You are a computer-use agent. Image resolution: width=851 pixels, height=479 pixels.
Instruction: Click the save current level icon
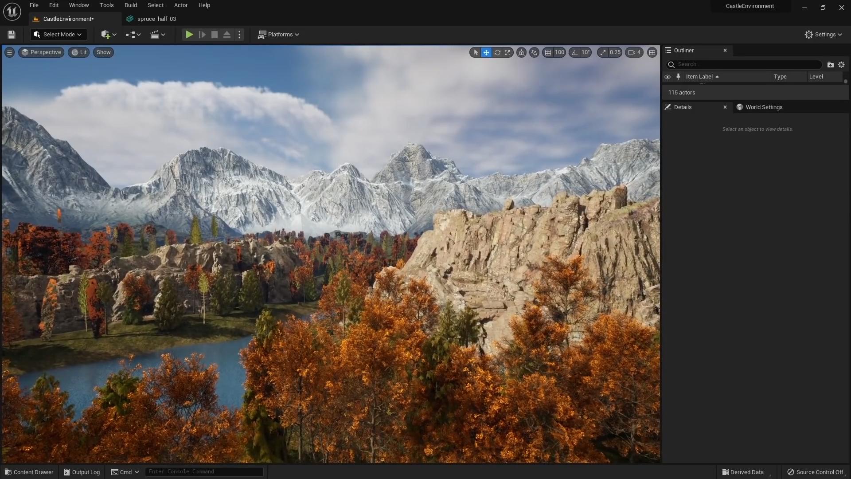coord(12,35)
